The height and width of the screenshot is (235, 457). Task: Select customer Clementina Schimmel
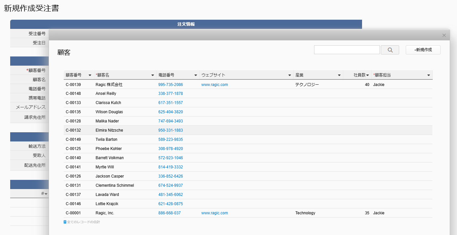click(115, 185)
